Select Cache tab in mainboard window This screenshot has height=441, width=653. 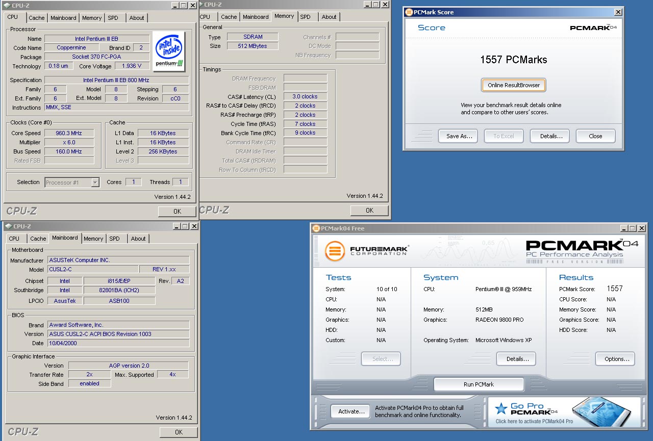pos(38,239)
